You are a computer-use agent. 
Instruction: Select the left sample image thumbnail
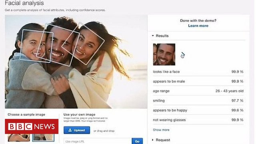[x=19, y=138]
